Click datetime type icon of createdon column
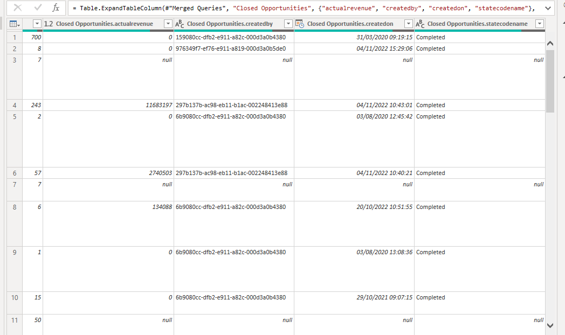 coord(300,24)
